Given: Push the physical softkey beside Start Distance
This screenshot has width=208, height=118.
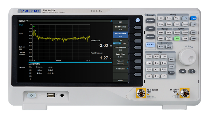Looking at the screenshot, I should tap(138, 28).
